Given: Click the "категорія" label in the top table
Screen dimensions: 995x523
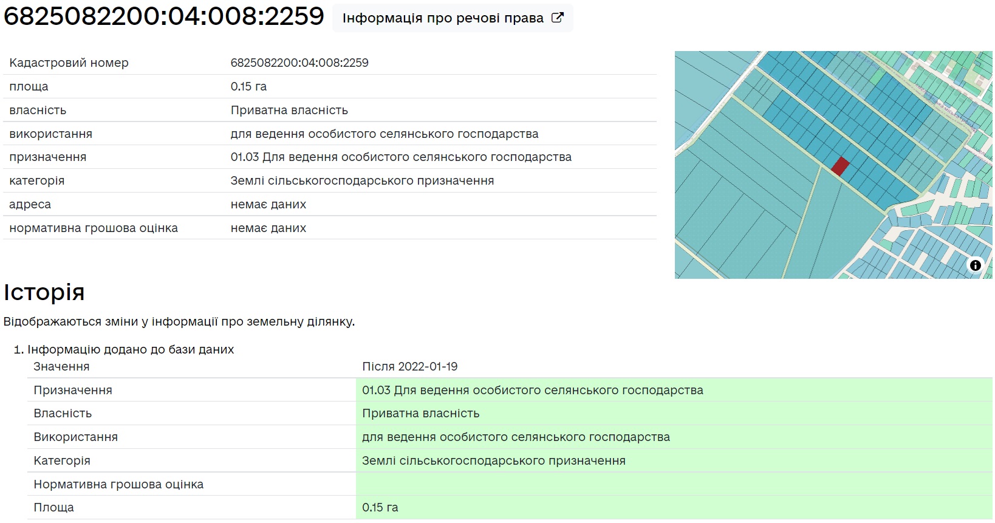Looking at the screenshot, I should click(36, 180).
